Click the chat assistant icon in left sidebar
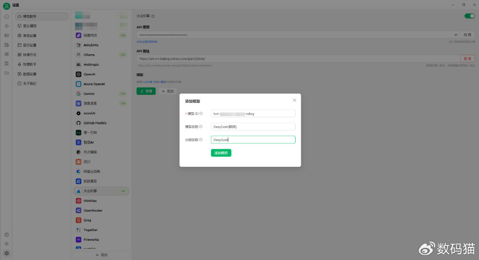 click(7, 16)
